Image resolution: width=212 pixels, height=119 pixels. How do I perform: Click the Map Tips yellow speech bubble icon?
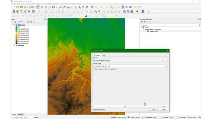[x=135, y=7]
